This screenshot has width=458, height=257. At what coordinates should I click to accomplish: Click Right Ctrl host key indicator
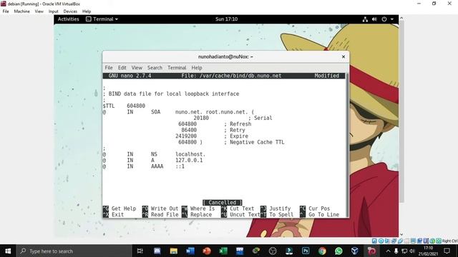point(450,241)
